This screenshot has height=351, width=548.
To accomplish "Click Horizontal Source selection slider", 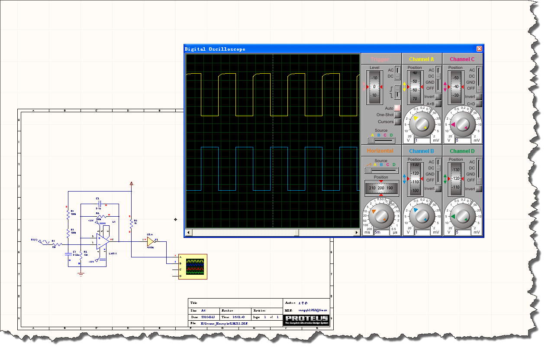I will click(x=381, y=171).
